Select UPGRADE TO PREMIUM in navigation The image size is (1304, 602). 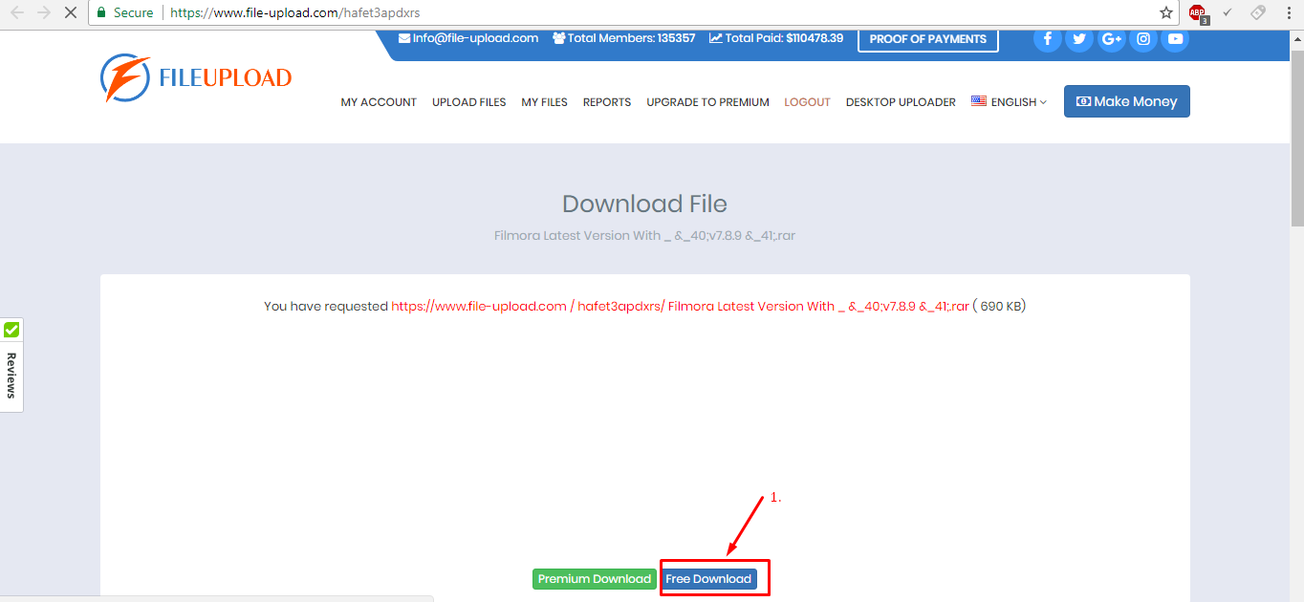[x=707, y=102]
